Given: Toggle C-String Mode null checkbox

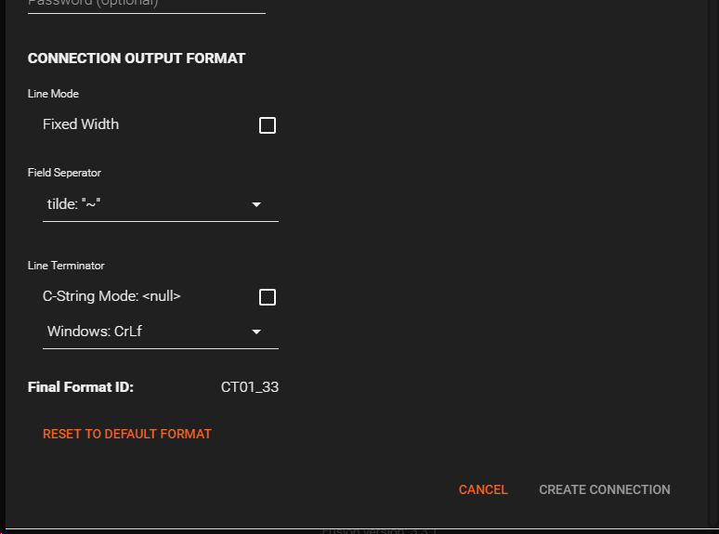Looking at the screenshot, I should [x=268, y=297].
